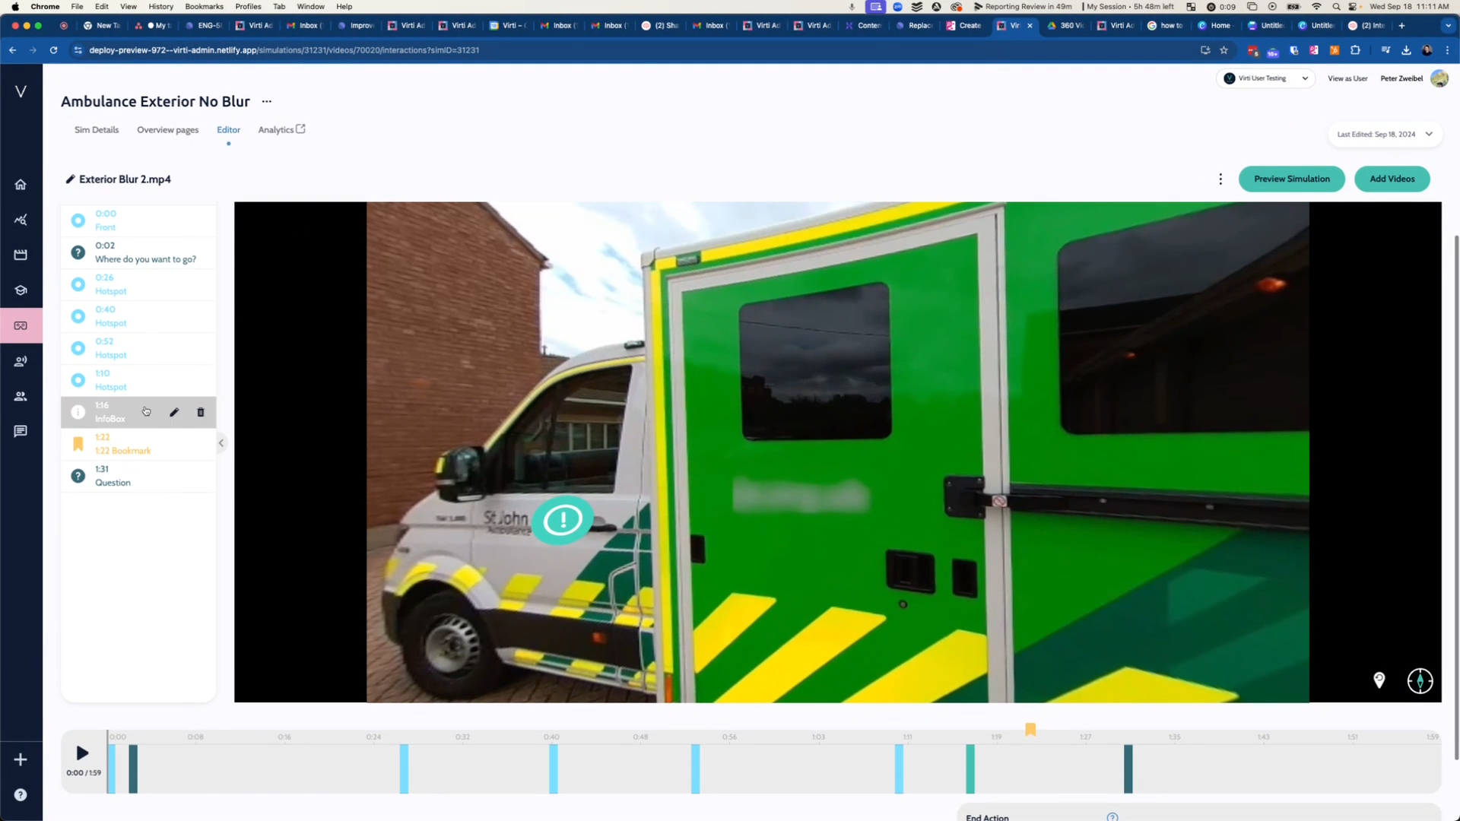The height and width of the screenshot is (821, 1460).
Task: Click the Preview Simulation button
Action: 1291,179
